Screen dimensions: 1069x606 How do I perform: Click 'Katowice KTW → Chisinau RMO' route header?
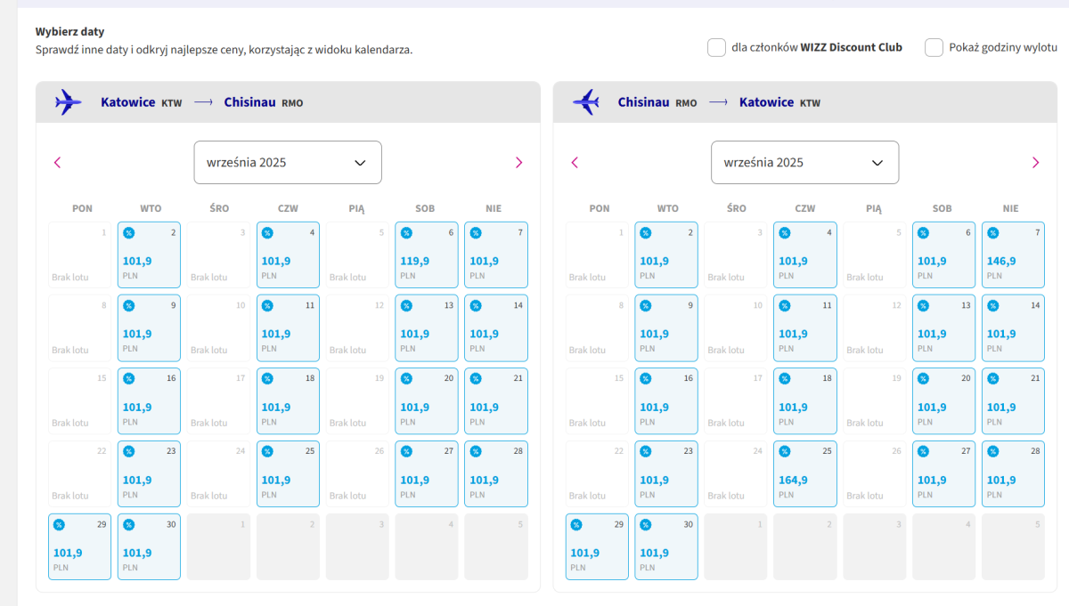point(202,102)
